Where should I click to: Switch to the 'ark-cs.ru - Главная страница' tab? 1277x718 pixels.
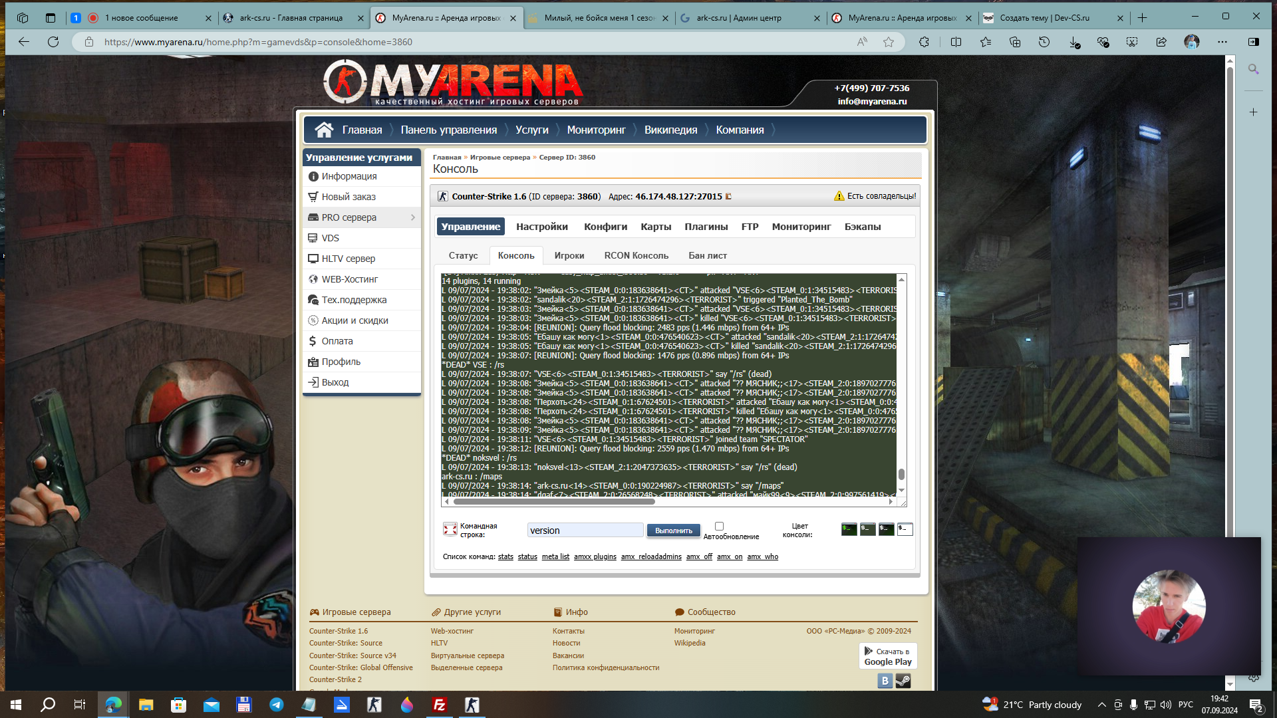click(294, 18)
